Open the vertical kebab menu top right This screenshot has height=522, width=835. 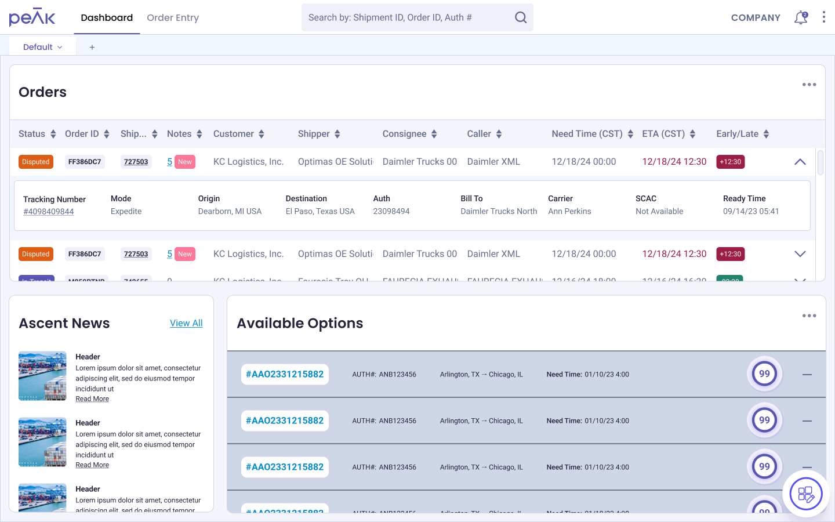pos(823,17)
